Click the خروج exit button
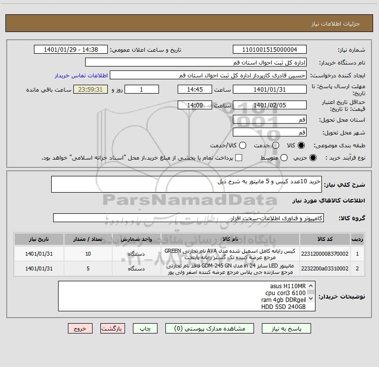The height and width of the screenshot is (367, 379). 80,329
